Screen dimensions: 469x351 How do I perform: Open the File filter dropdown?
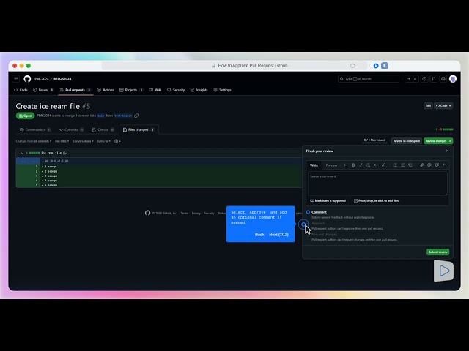[x=62, y=141]
